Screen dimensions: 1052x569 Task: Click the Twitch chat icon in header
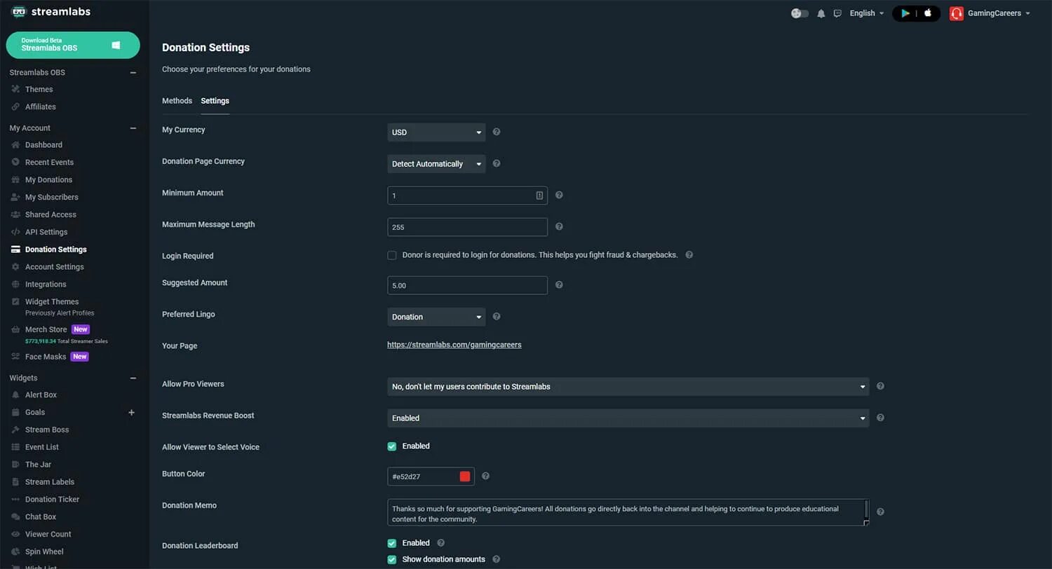click(x=837, y=13)
